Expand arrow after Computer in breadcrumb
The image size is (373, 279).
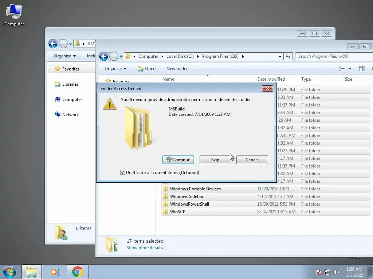162,56
